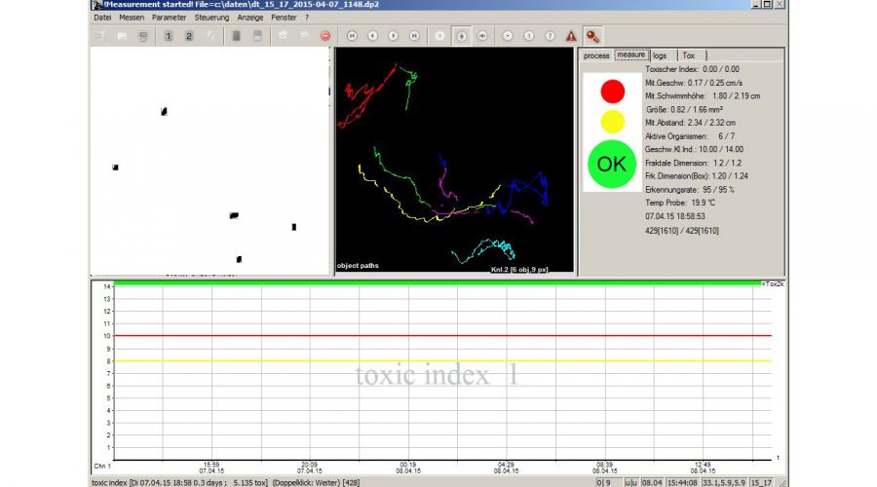The image size is (877, 487).
Task: Click the channel 1 toolbar button
Action: pos(168,36)
